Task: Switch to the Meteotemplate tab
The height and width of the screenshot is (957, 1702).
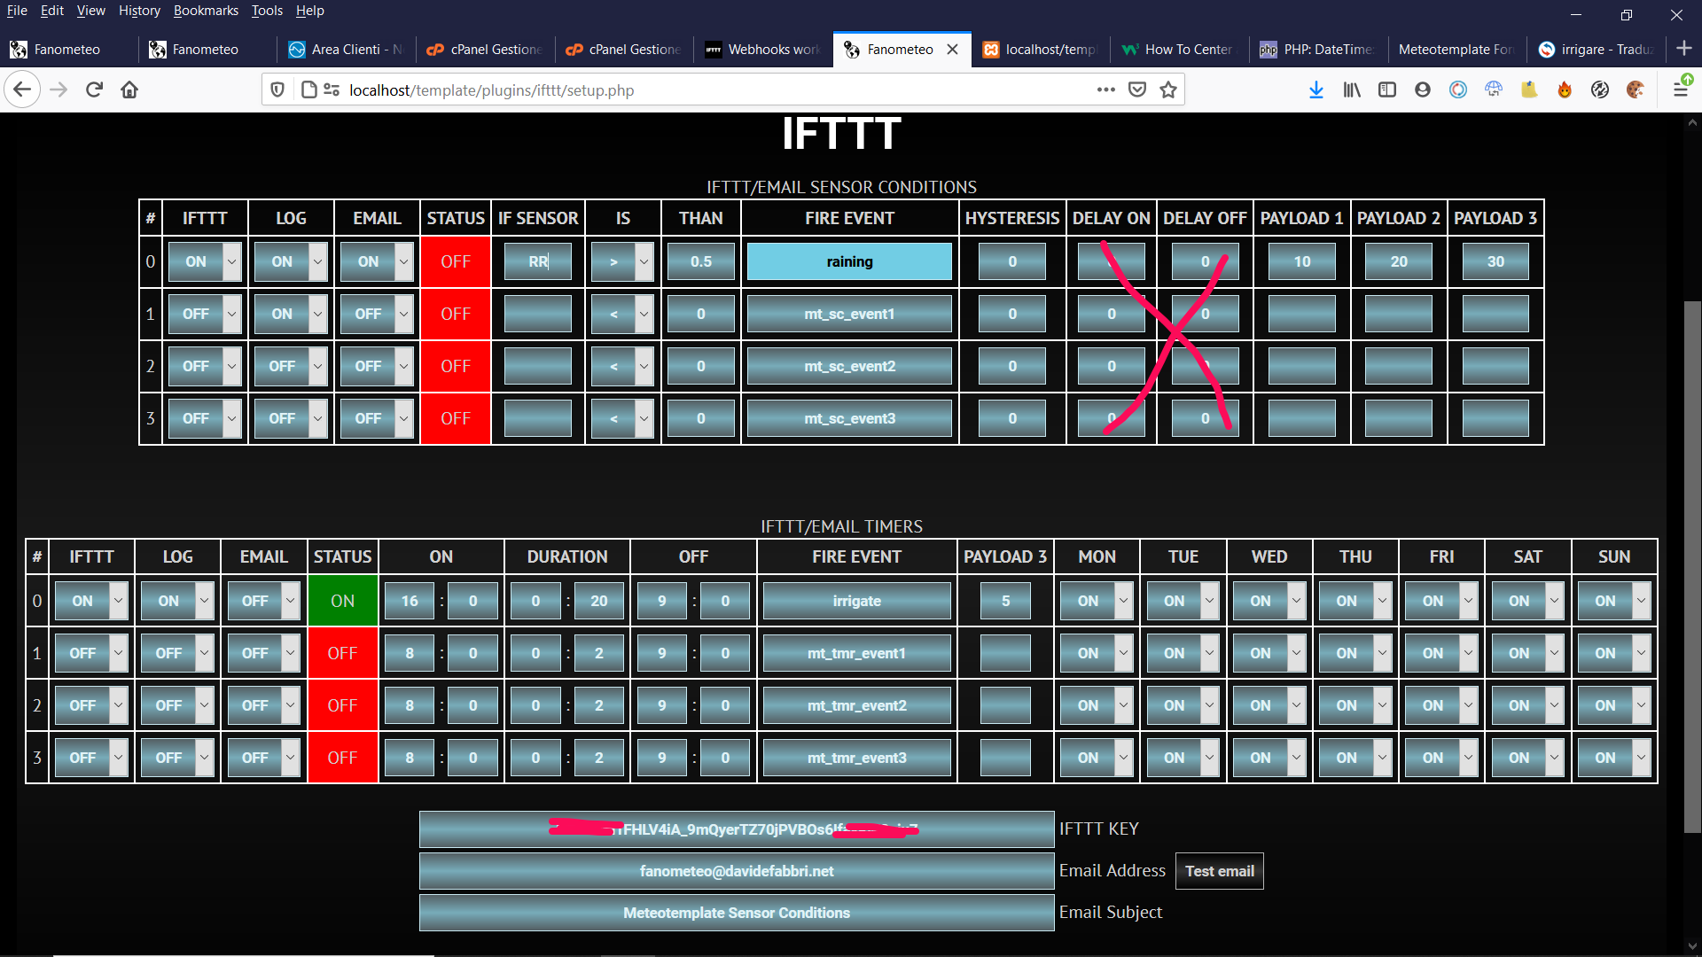Action: pyautogui.click(x=1456, y=50)
